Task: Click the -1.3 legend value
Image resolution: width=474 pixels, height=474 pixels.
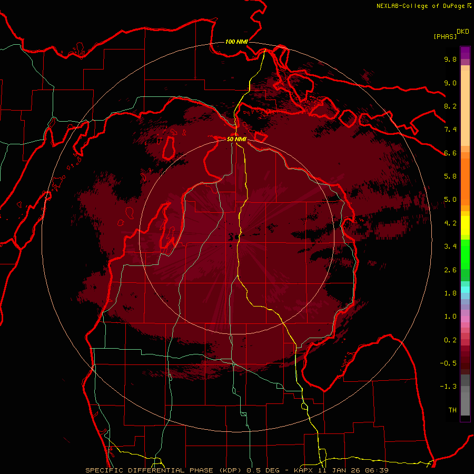Action: pos(448,387)
